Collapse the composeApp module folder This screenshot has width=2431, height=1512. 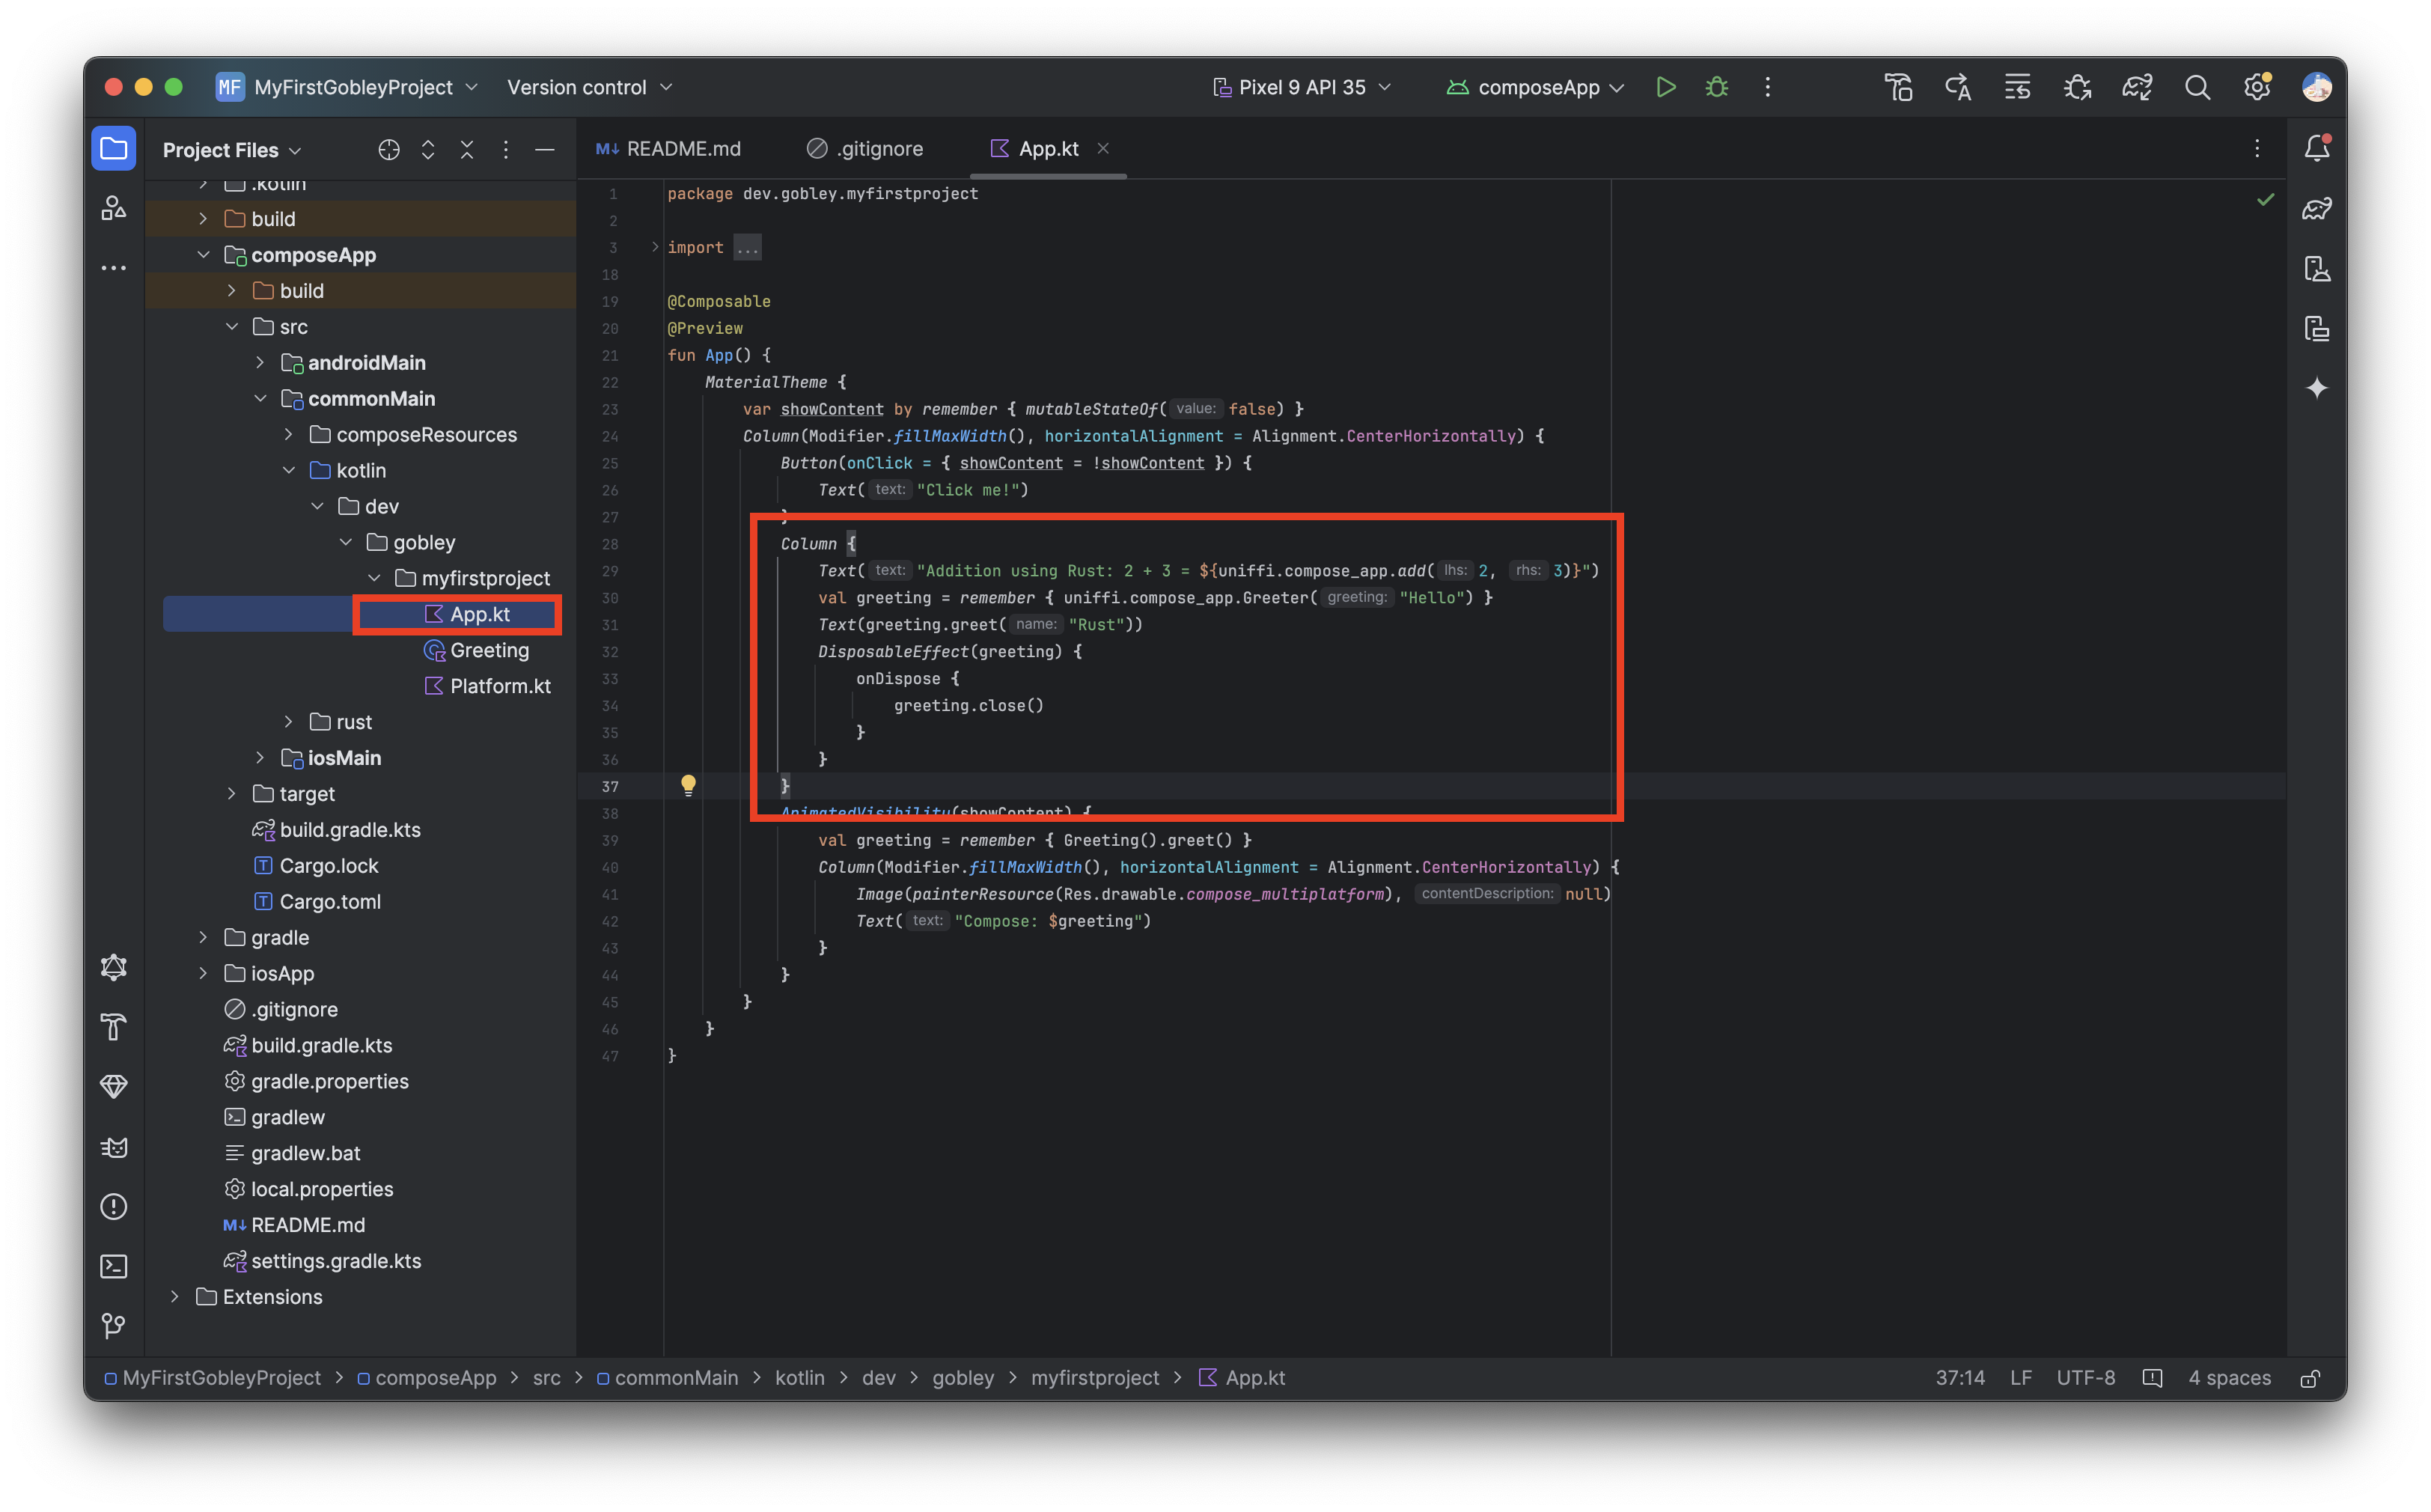pos(204,255)
